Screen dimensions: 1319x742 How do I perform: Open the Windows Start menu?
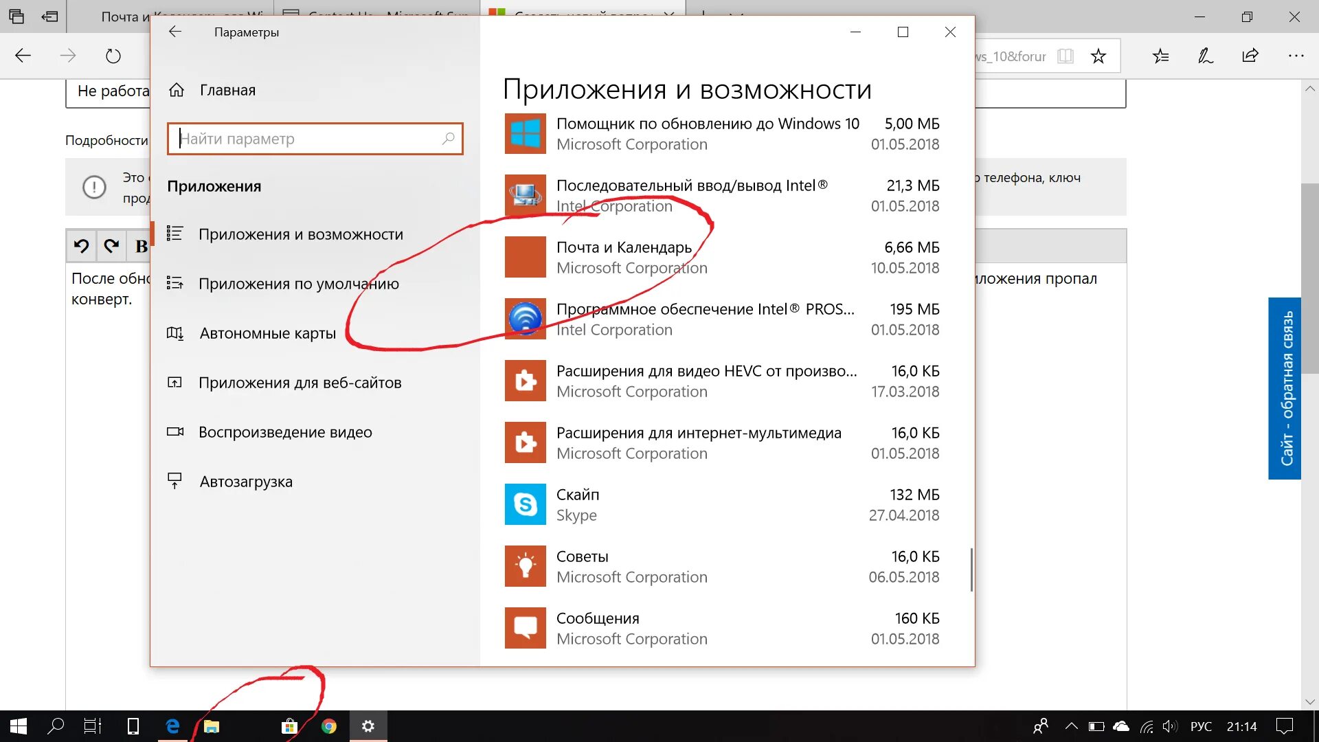[19, 726]
